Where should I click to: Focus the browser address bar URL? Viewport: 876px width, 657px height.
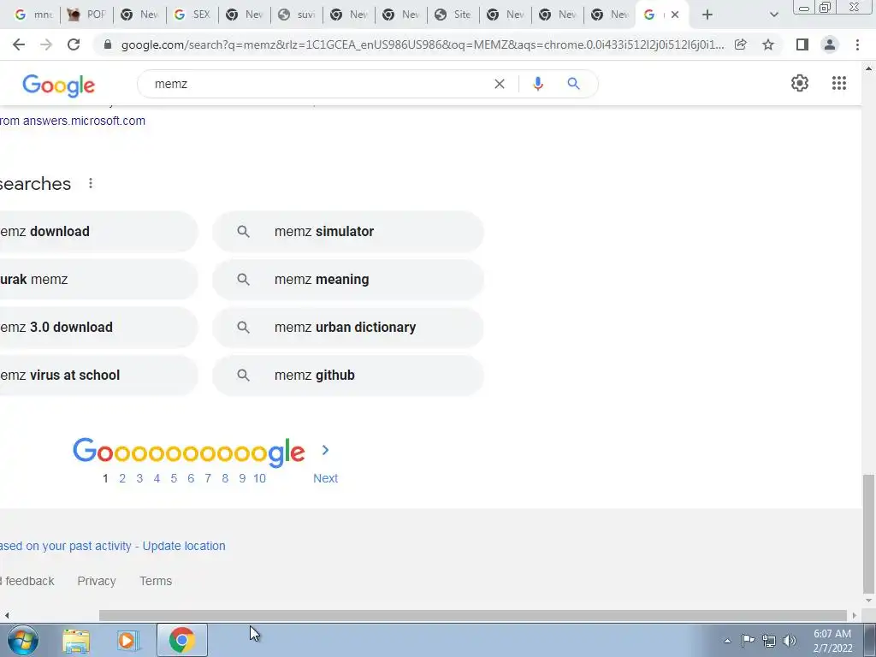(423, 44)
